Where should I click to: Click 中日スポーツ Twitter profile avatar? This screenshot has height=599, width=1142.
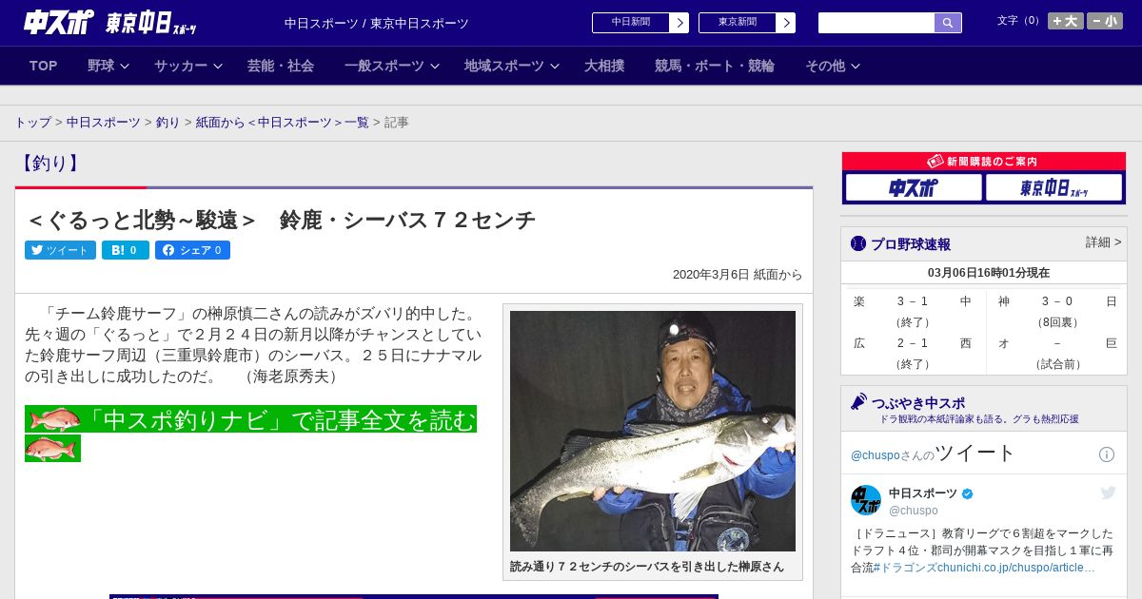[866, 500]
